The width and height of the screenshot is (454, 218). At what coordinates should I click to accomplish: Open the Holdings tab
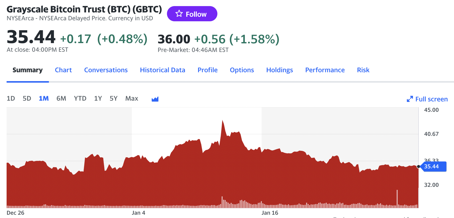click(x=279, y=70)
